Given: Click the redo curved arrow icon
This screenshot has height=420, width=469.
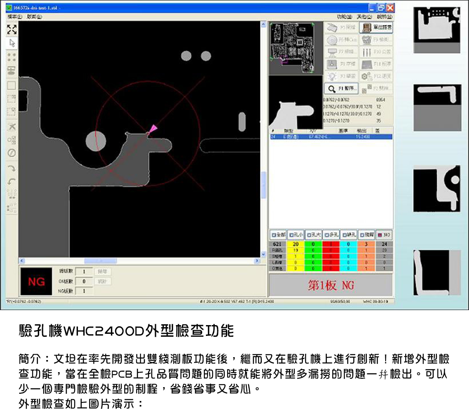Looking at the screenshot, I should [x=12, y=168].
